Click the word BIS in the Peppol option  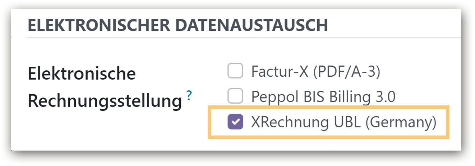[x=317, y=96]
